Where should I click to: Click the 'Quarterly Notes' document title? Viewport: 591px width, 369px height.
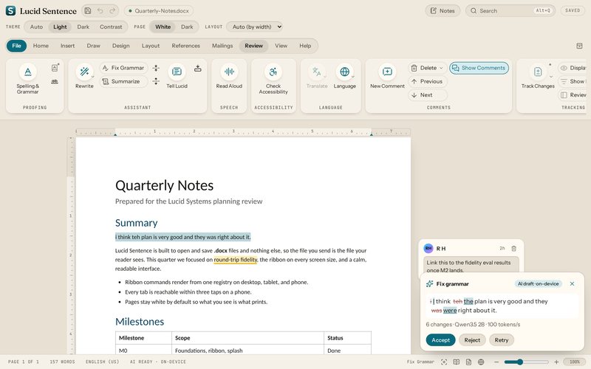click(164, 186)
